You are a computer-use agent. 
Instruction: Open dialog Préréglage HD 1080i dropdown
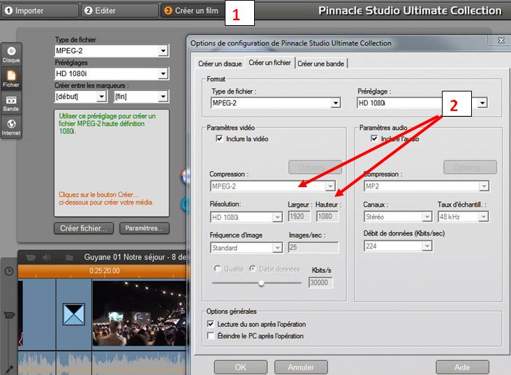pyautogui.click(x=422, y=103)
